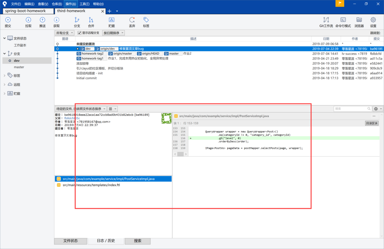Click the orange flag notification icon
Image resolution: width=384 pixels, height=249 pixels.
click(x=340, y=4)
